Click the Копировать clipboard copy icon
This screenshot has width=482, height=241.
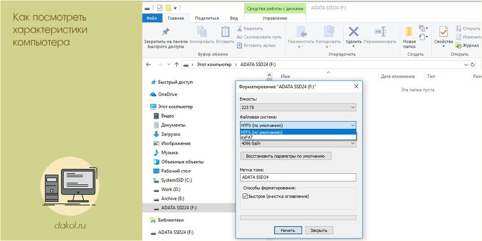click(x=202, y=31)
